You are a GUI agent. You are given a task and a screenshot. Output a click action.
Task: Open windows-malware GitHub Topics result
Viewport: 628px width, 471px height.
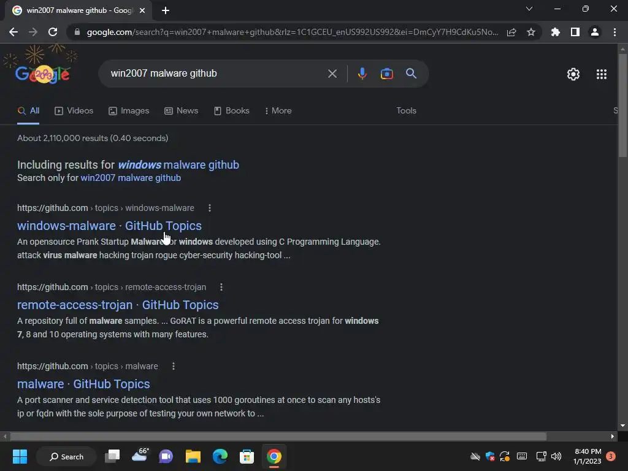click(x=109, y=226)
